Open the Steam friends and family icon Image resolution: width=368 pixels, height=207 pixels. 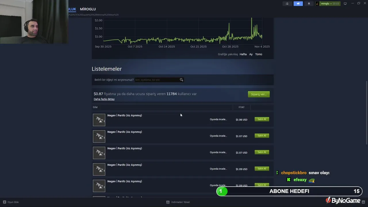287,4
